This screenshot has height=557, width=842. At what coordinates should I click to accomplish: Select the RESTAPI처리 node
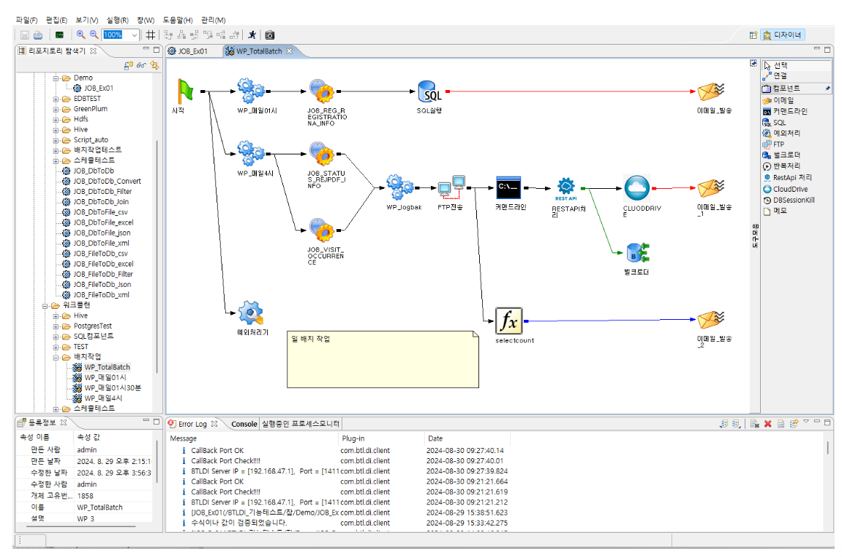click(566, 189)
